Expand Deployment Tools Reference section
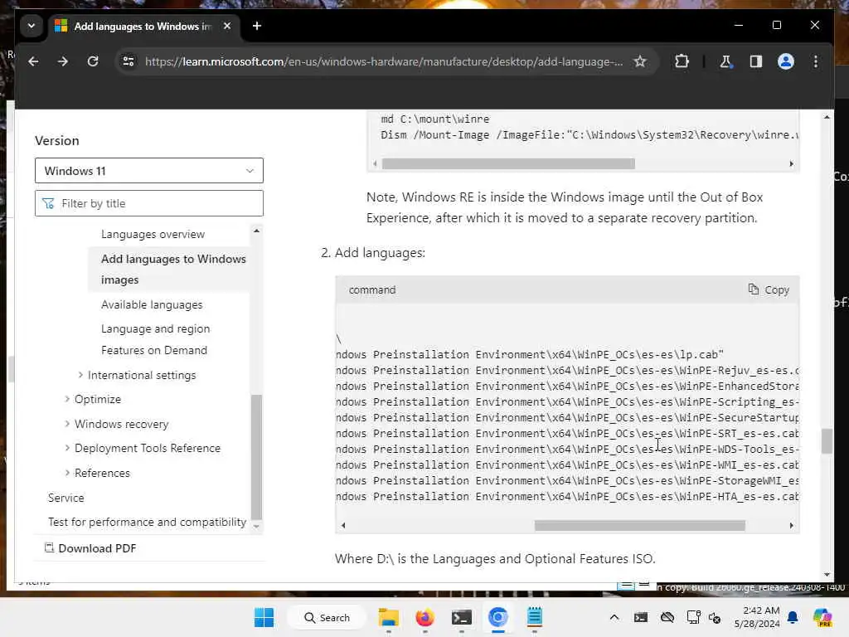 tap(67, 448)
